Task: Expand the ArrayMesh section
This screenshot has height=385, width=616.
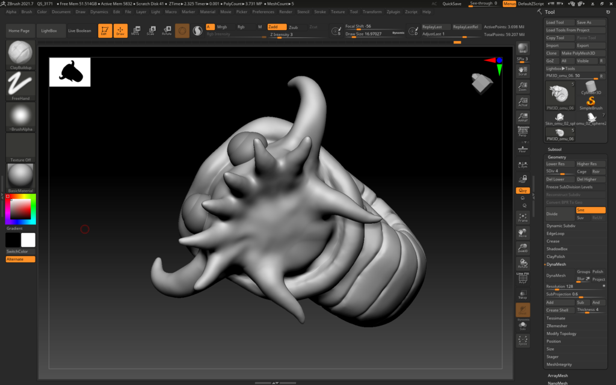Action: [x=558, y=375]
